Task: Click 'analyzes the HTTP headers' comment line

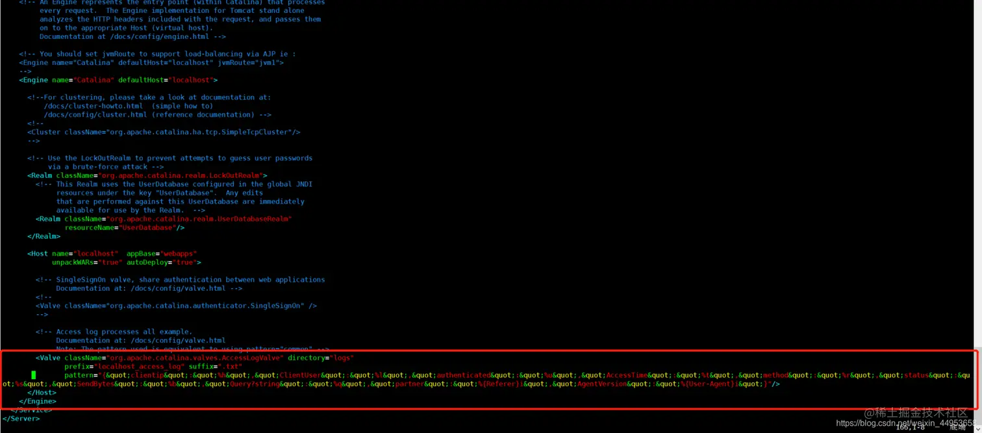Action: coord(92,19)
